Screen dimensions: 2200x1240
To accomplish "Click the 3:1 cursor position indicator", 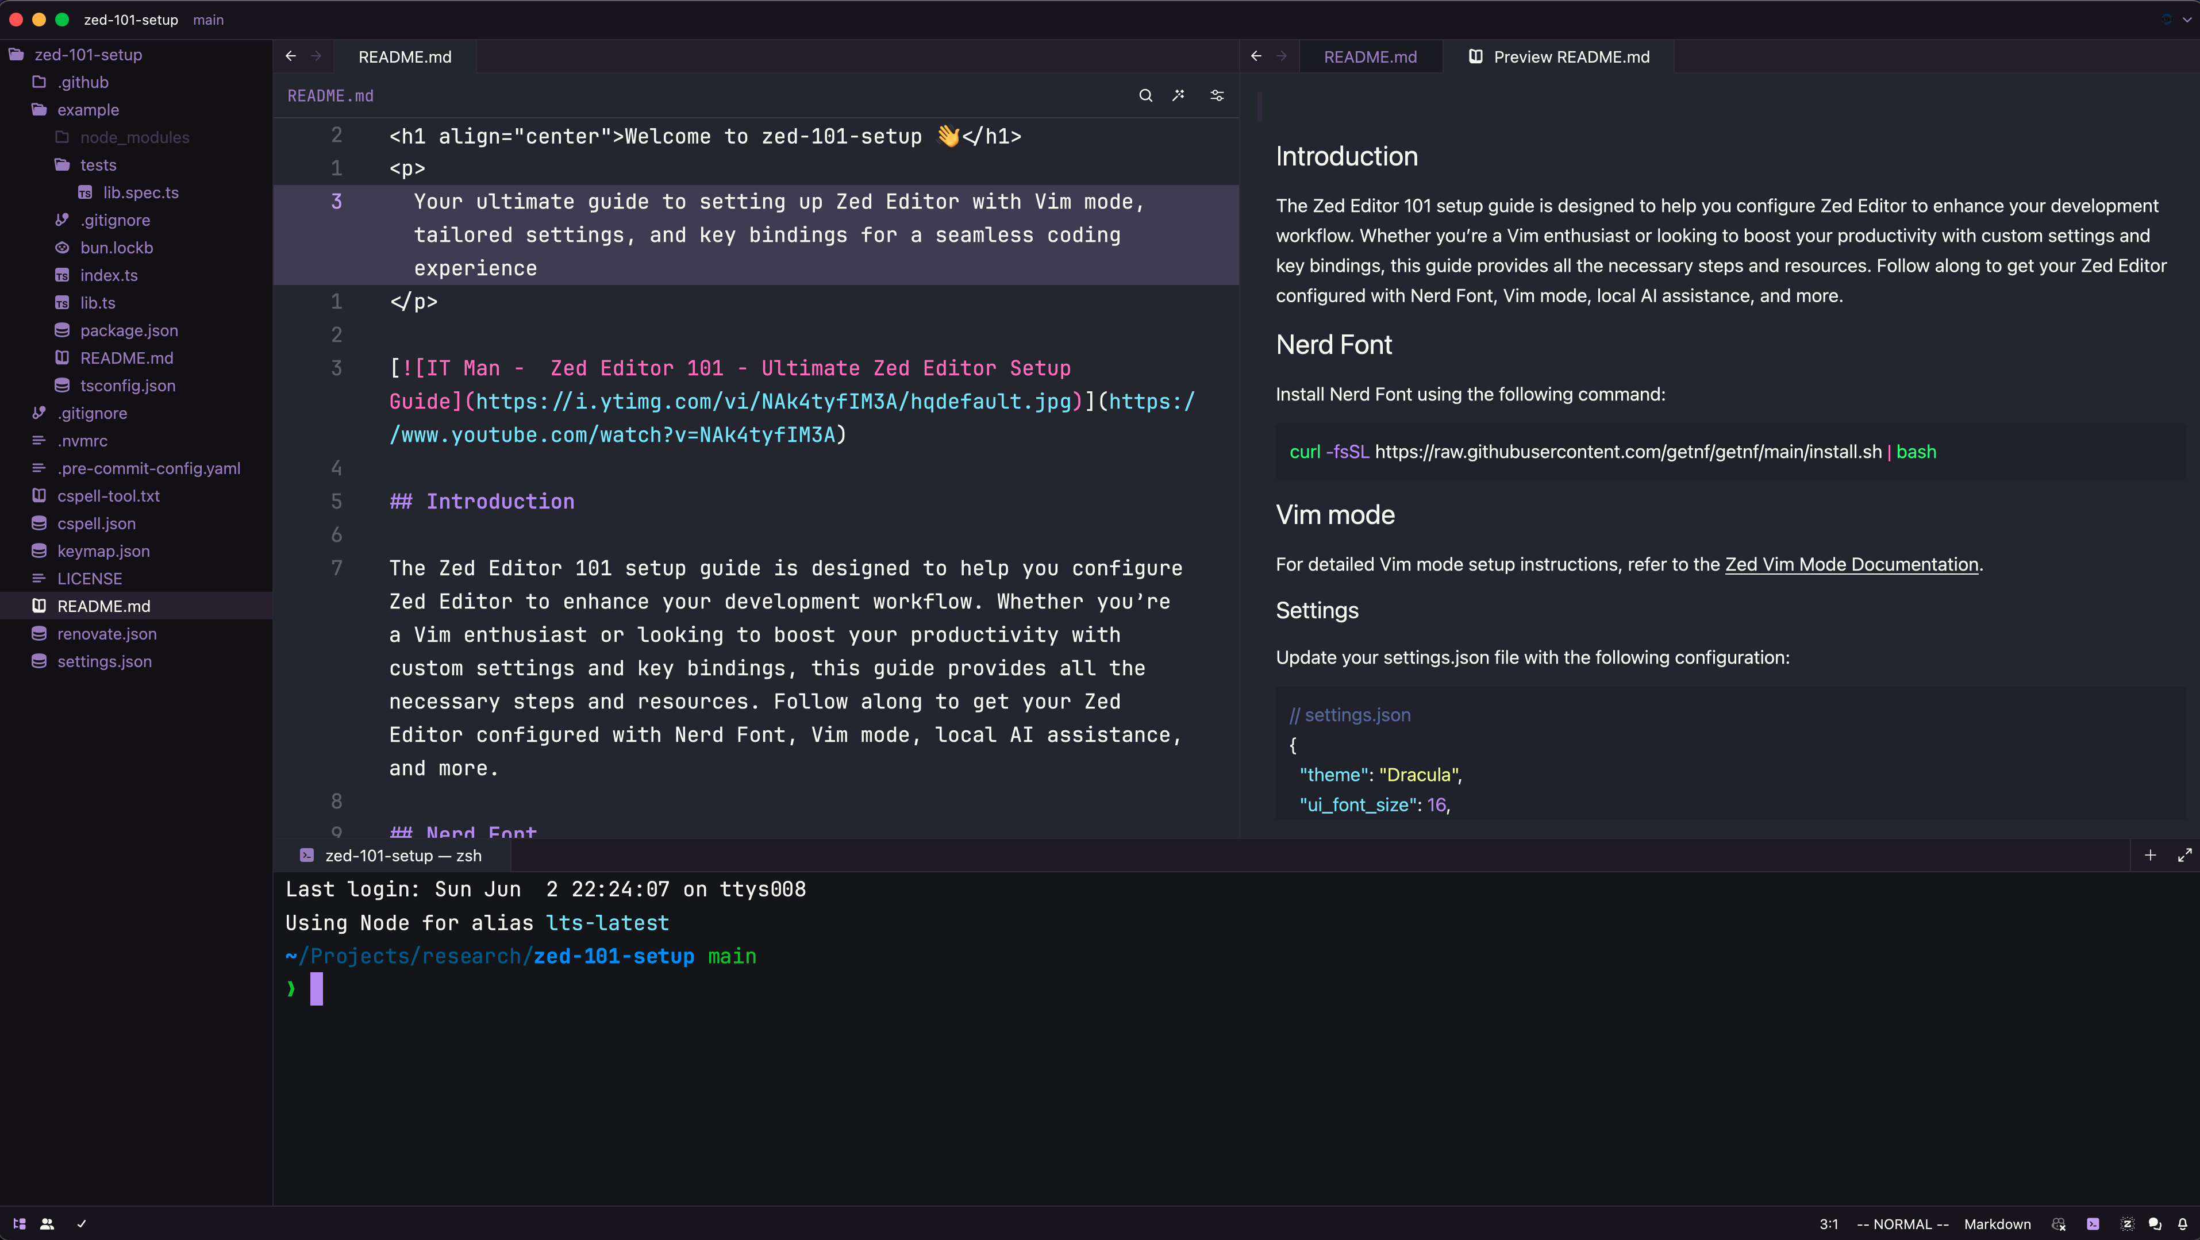I will (x=1829, y=1224).
